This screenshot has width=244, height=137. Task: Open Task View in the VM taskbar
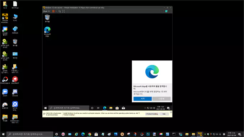[x=98, y=108]
